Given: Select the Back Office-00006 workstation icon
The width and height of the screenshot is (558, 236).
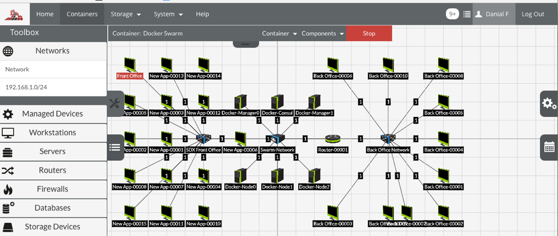Looking at the screenshot, I should (332, 65).
